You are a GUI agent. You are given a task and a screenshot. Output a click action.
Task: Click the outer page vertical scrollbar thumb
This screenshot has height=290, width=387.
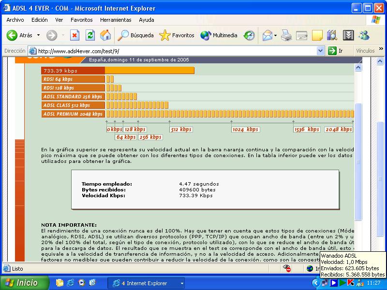380,179
